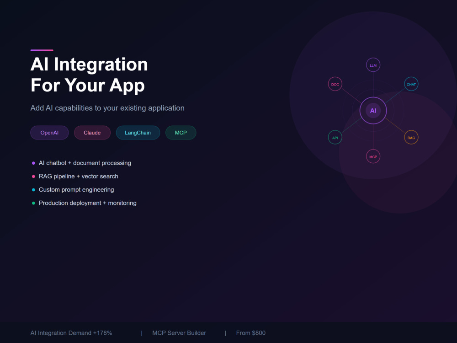Click 'Production deployment + monitoring' bullet
457x343 pixels.
pos(84,203)
